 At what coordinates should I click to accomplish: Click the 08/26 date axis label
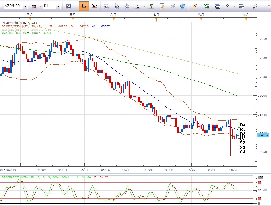click(234, 170)
